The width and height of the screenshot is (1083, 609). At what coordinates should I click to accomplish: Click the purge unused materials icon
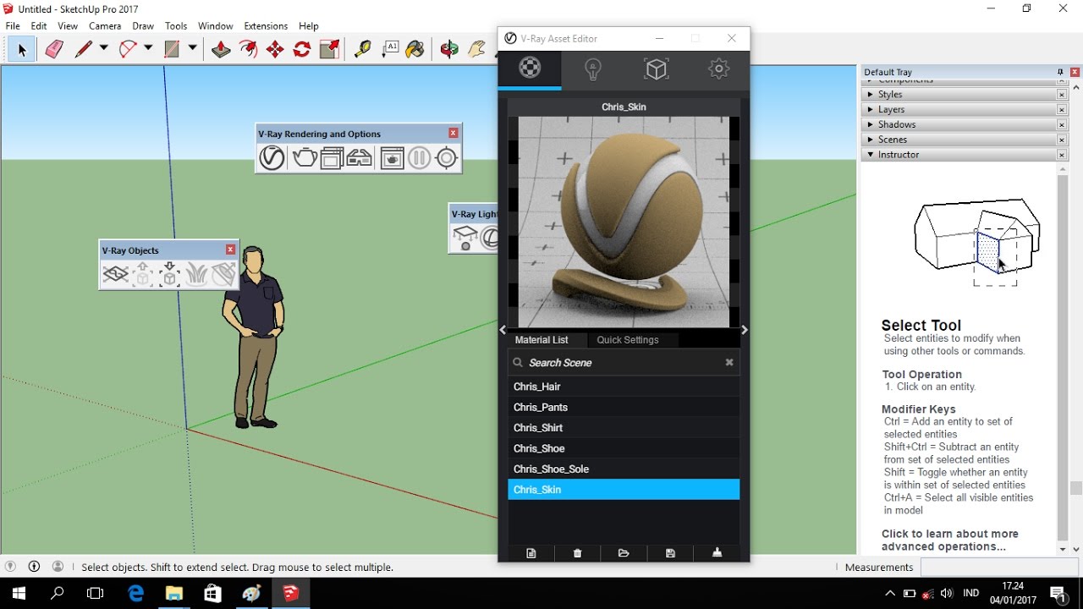717,553
